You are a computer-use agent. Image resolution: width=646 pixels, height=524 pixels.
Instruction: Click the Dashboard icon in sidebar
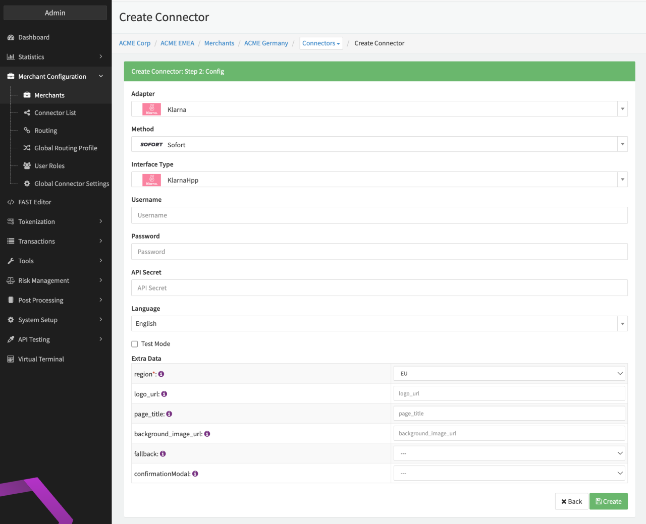[x=11, y=37]
